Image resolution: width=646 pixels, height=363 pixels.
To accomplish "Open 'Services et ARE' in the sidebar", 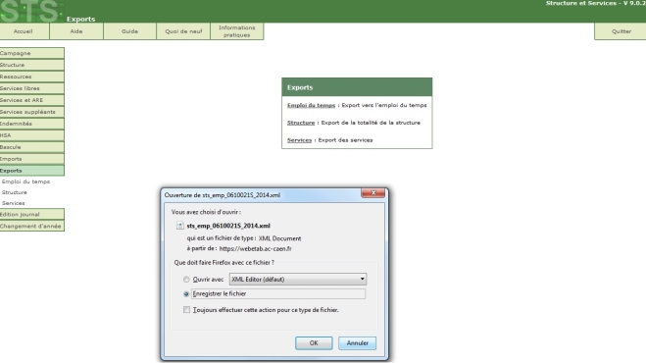I will pos(31,100).
